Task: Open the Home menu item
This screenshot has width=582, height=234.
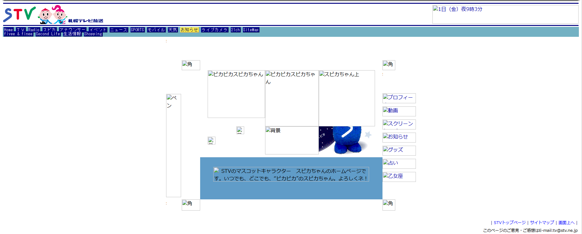Action: pos(8,30)
